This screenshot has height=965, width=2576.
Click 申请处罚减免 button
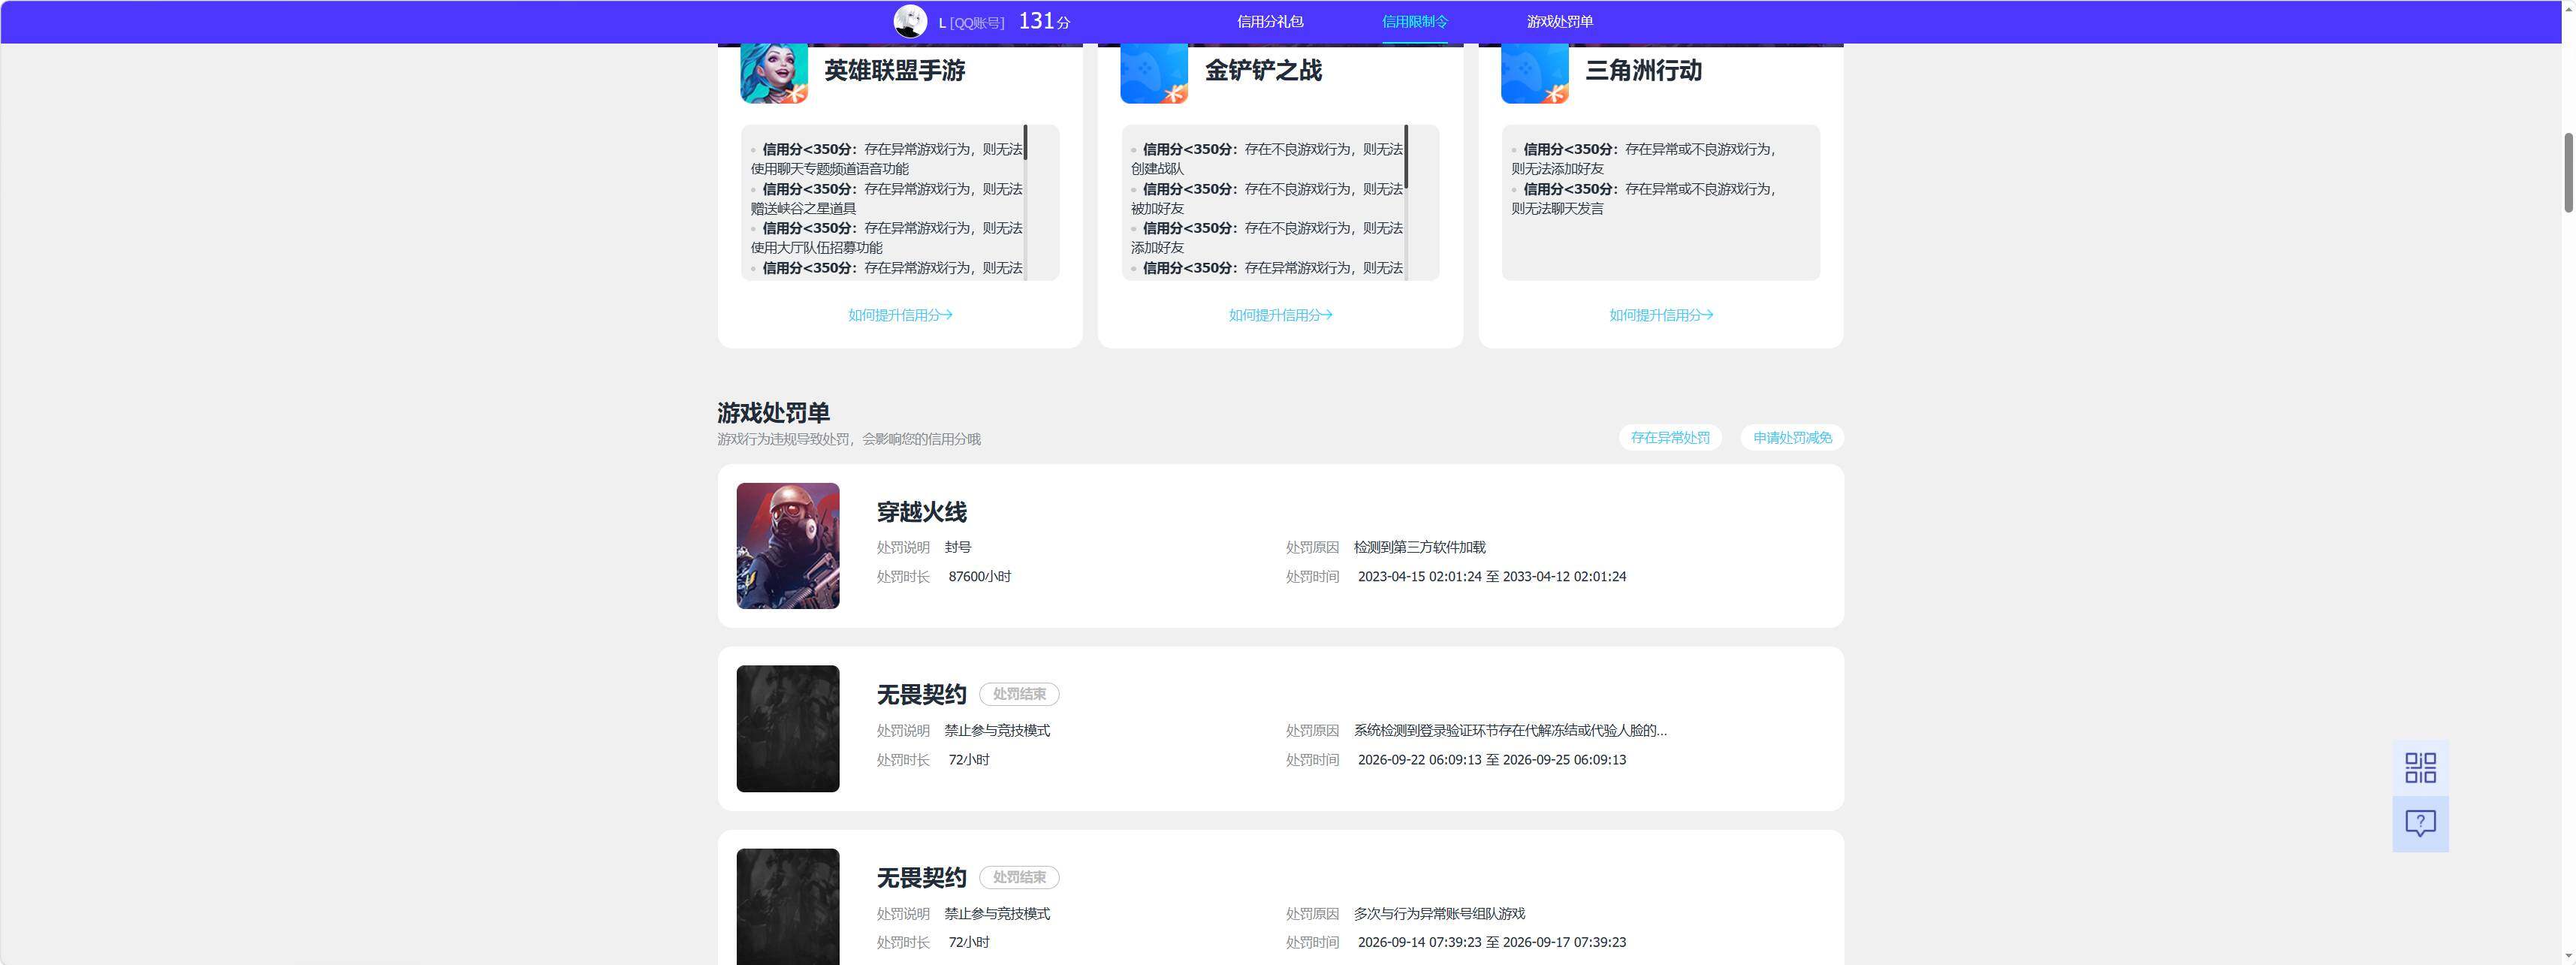point(1792,438)
